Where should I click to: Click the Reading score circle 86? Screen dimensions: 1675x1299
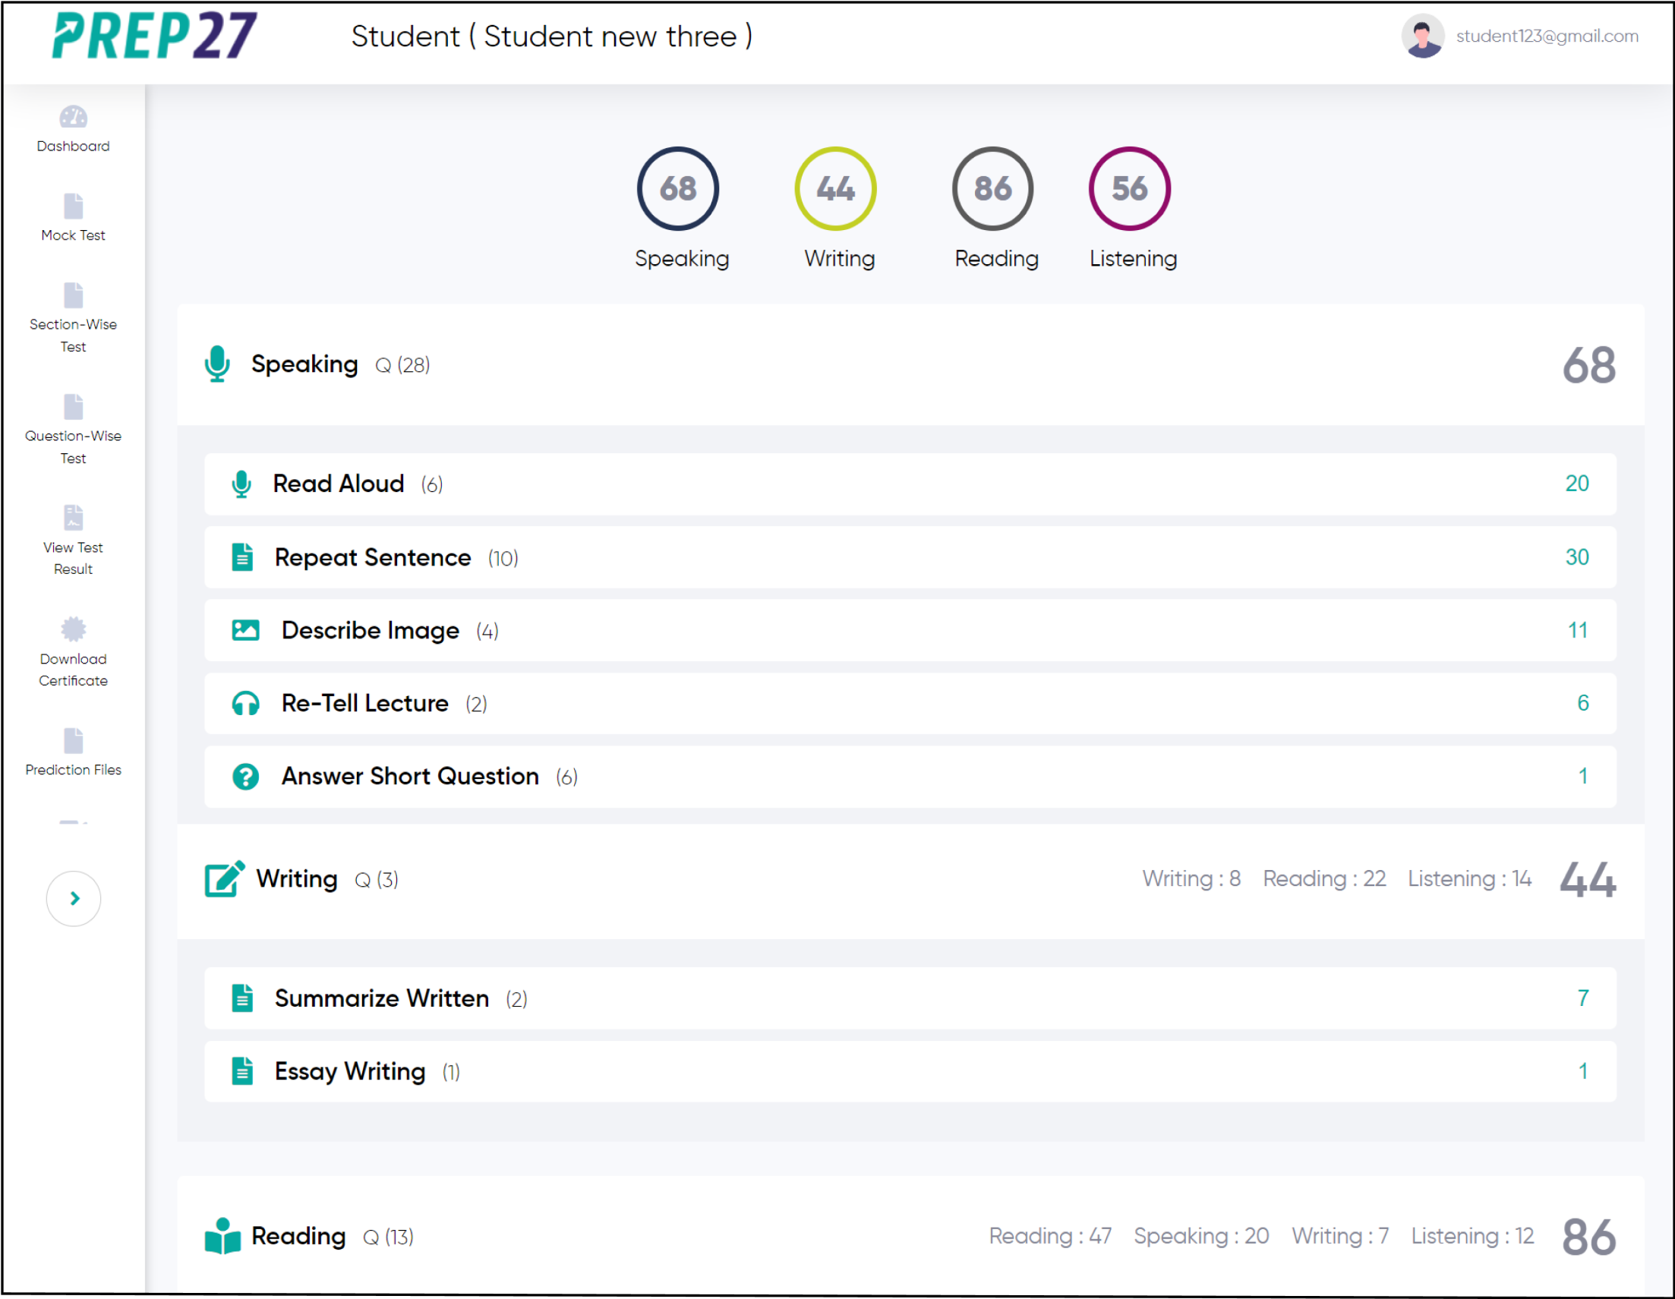point(992,188)
